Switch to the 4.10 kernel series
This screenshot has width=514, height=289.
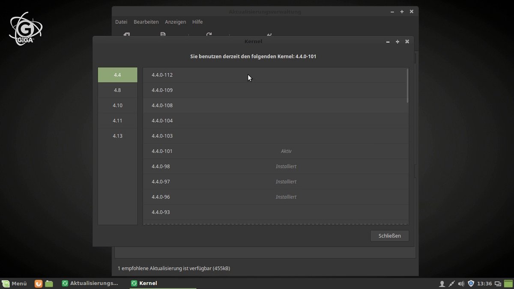117,105
